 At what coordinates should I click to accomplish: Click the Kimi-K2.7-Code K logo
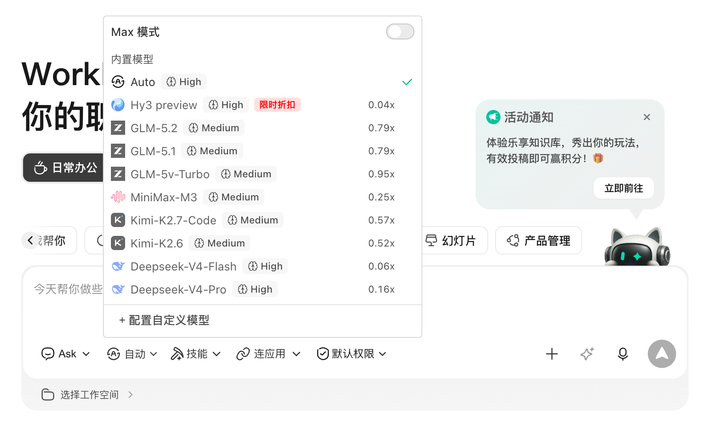point(118,220)
